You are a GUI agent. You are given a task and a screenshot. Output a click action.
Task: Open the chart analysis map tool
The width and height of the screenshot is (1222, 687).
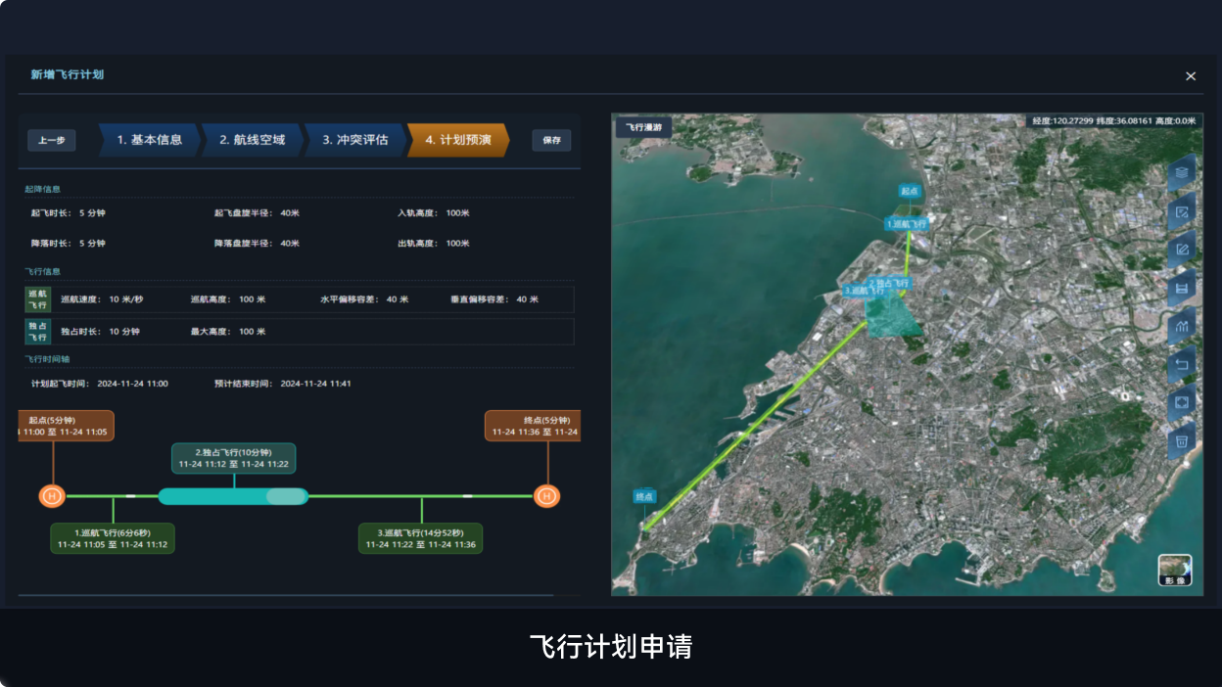point(1182,327)
